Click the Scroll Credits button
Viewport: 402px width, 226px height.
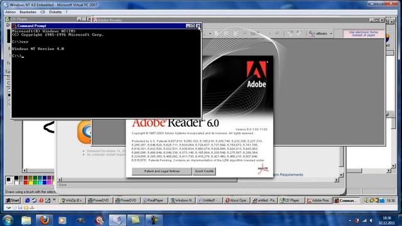tap(204, 171)
